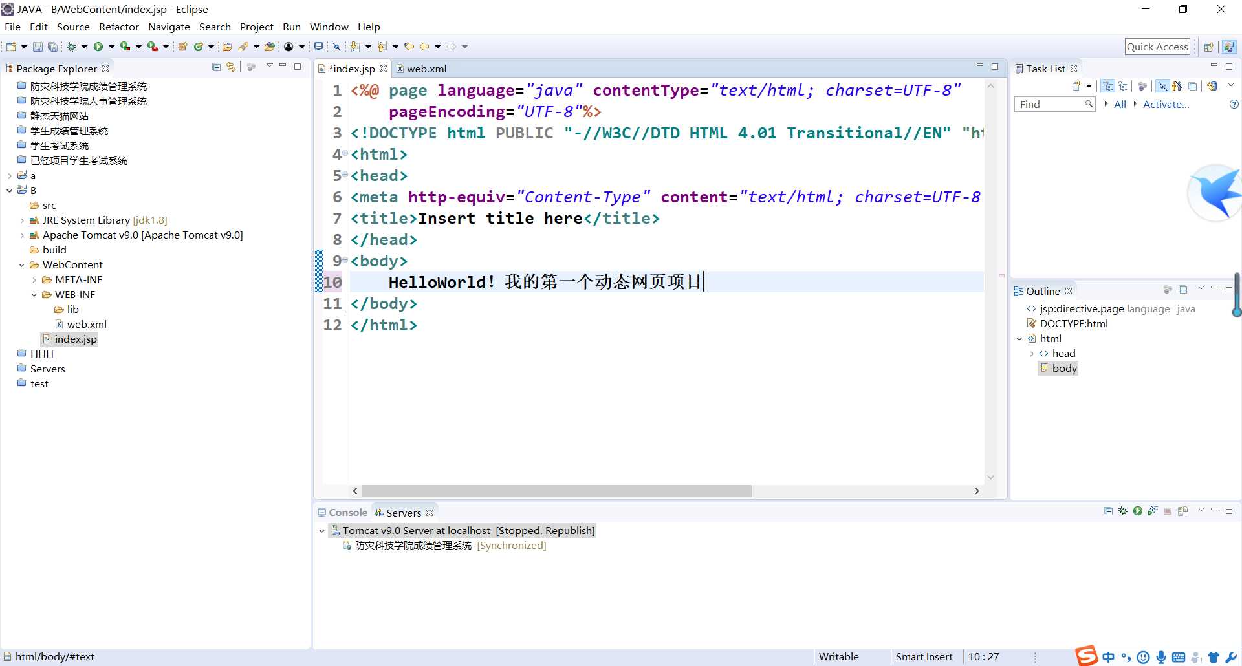
Task: Click the Previous Annotation icon
Action: 382,47
